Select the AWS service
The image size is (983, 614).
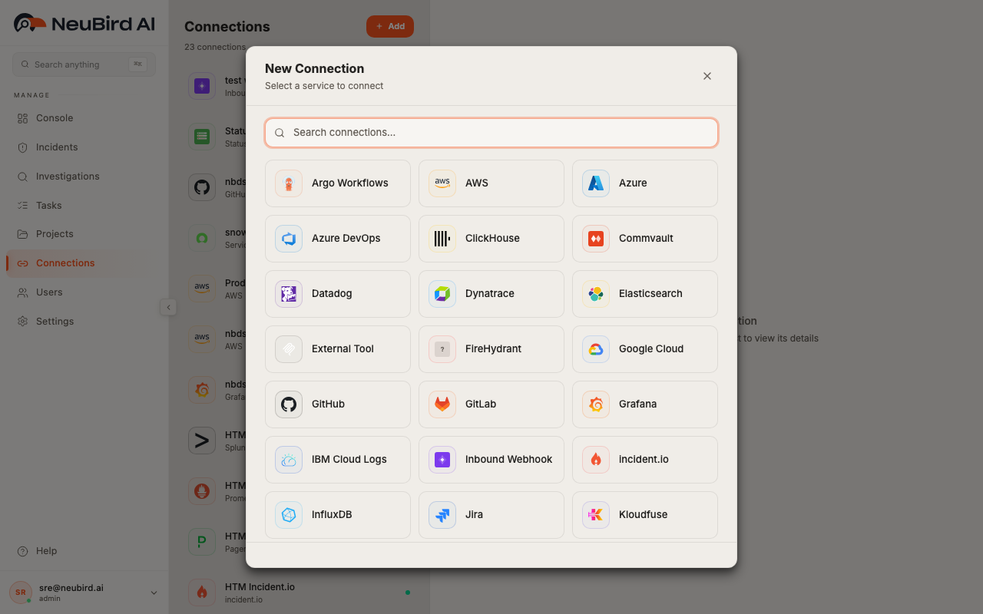tap(491, 183)
